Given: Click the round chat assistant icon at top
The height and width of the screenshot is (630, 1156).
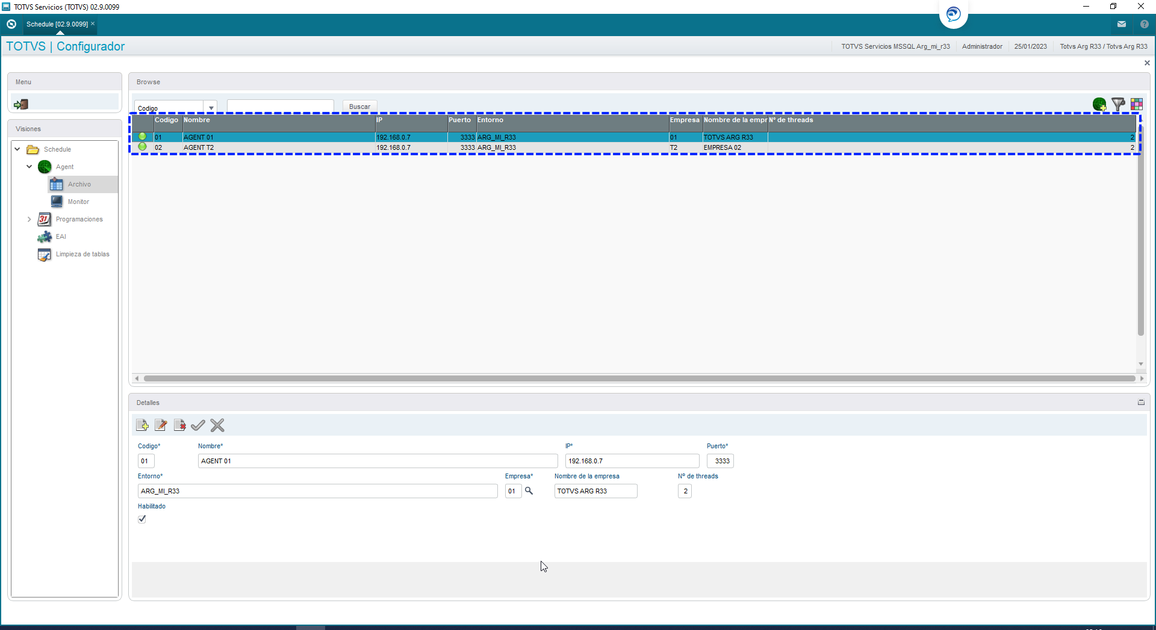Looking at the screenshot, I should pyautogui.click(x=954, y=14).
